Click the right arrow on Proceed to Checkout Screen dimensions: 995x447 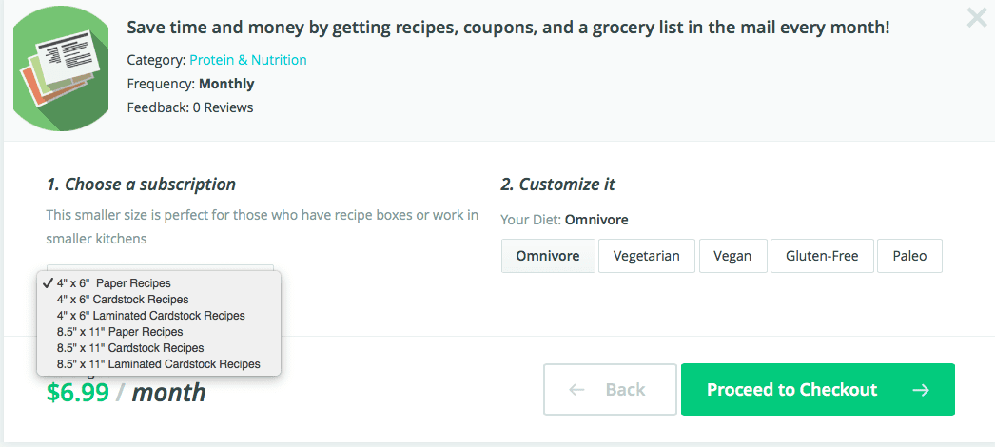(x=921, y=389)
